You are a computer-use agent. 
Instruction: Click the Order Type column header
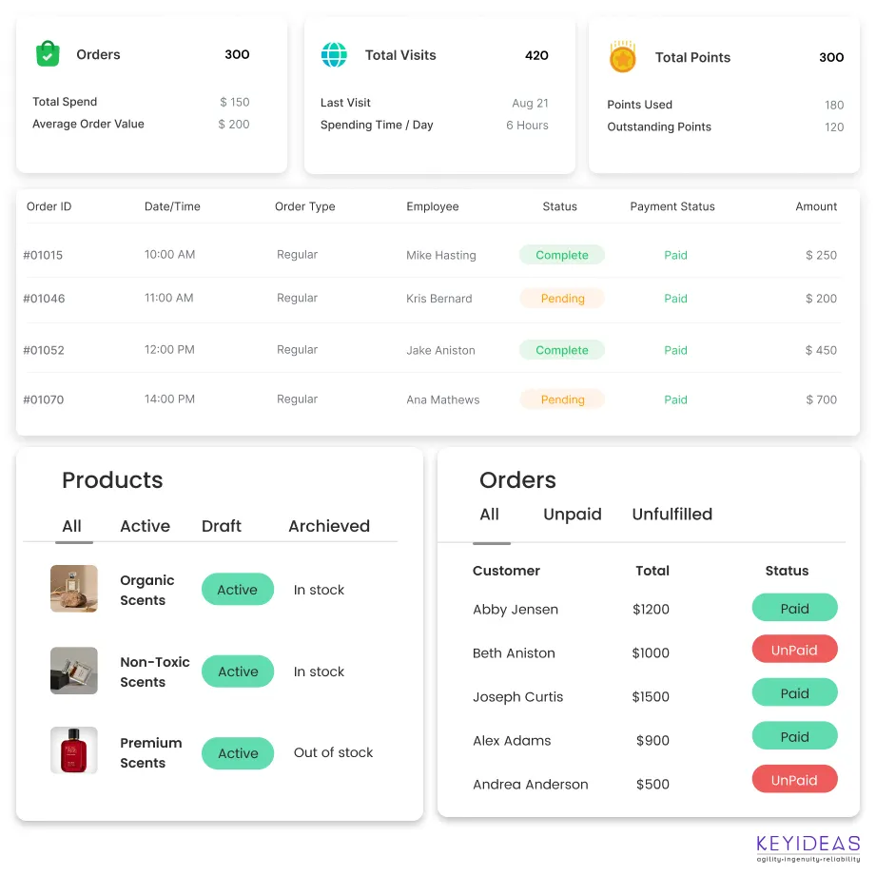[305, 206]
